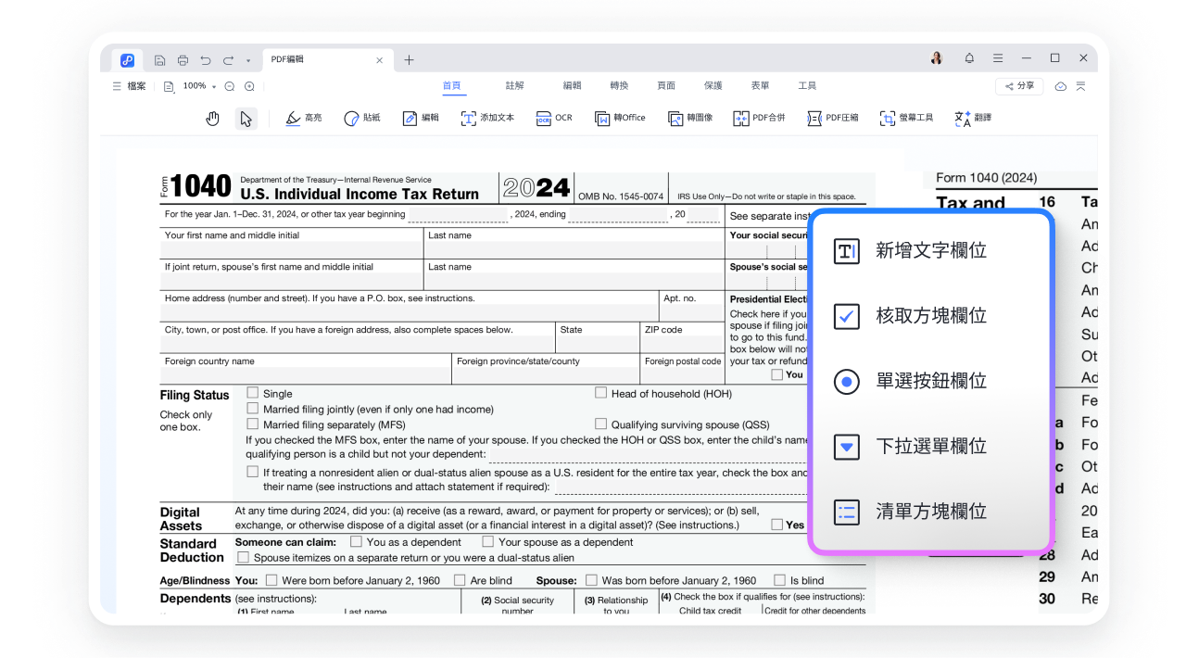
Task: Click the 翻譯 translate tool
Action: (973, 119)
